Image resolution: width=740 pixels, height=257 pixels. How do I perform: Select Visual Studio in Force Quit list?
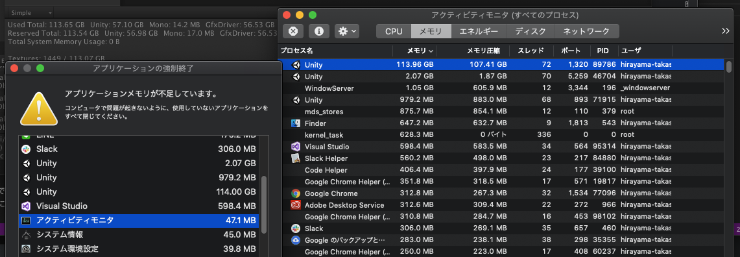pos(139,206)
